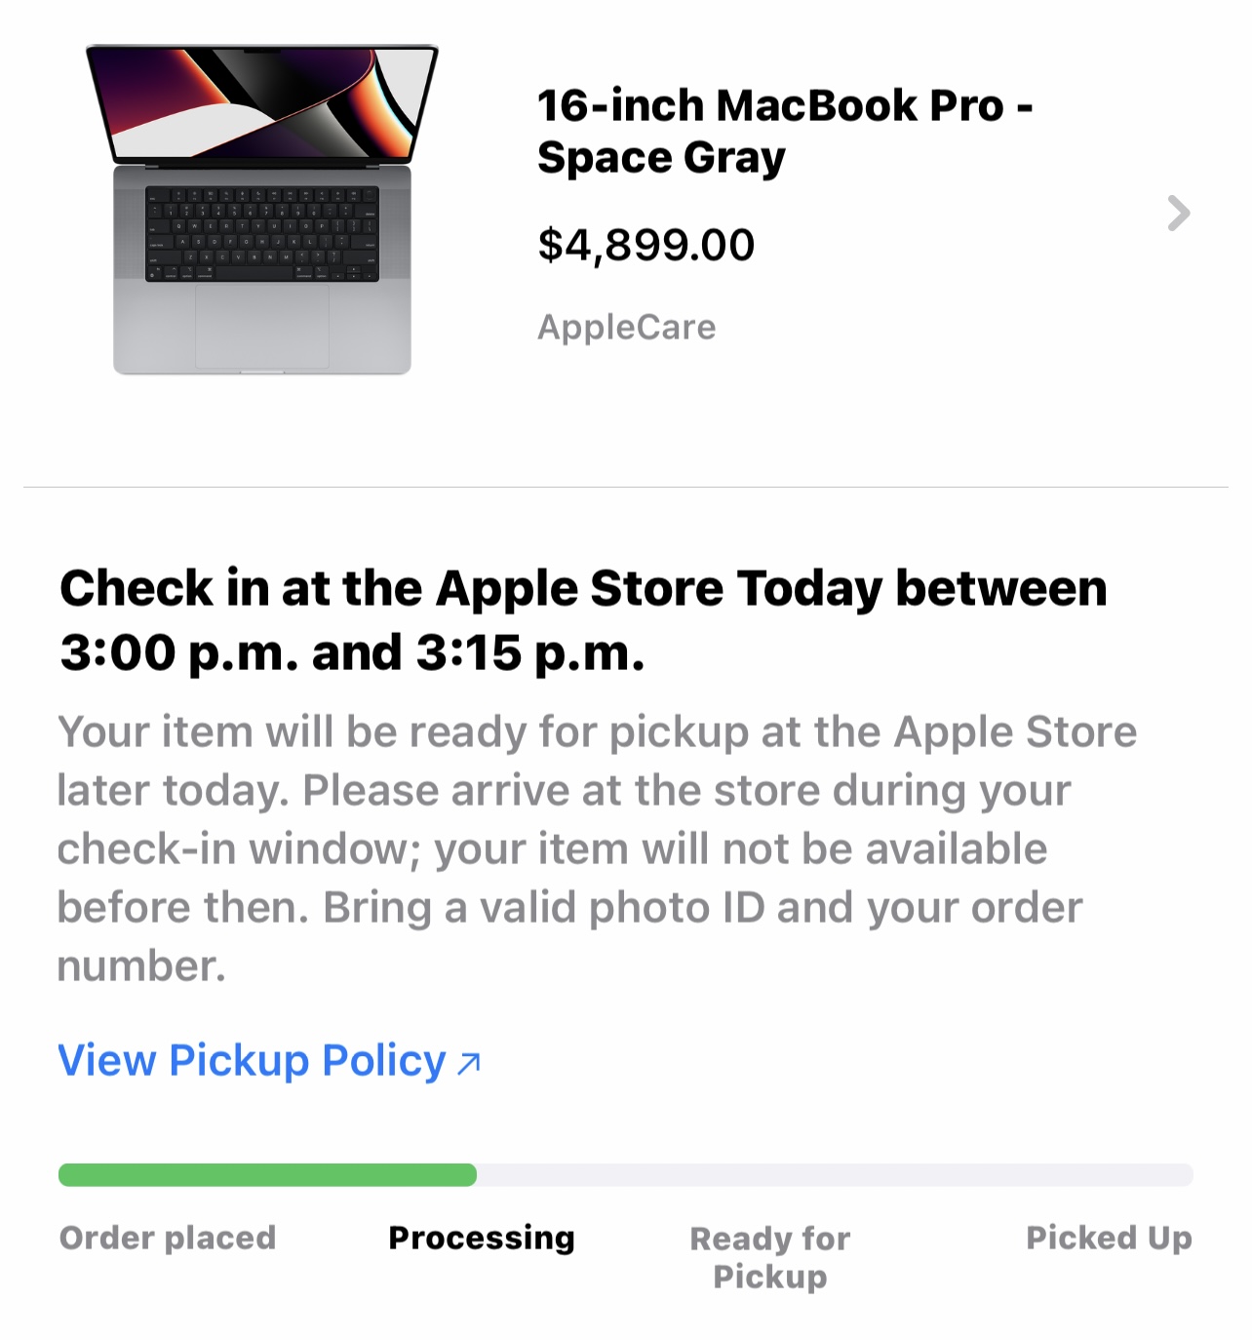Select the Order placed status label
The height and width of the screenshot is (1340, 1252).
click(168, 1239)
